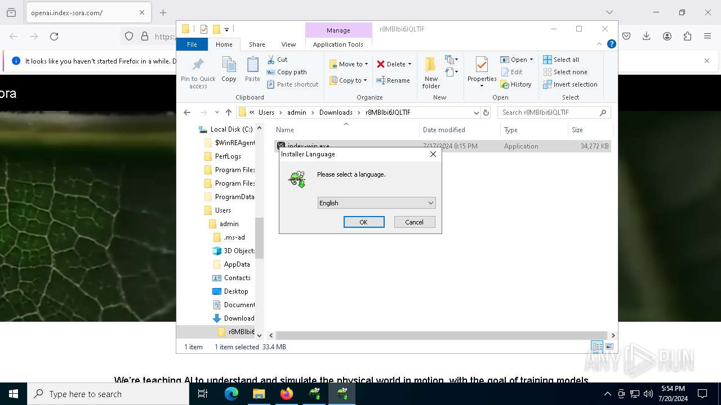721x405 pixels.
Task: Open Application Tools tab
Action: (x=338, y=44)
